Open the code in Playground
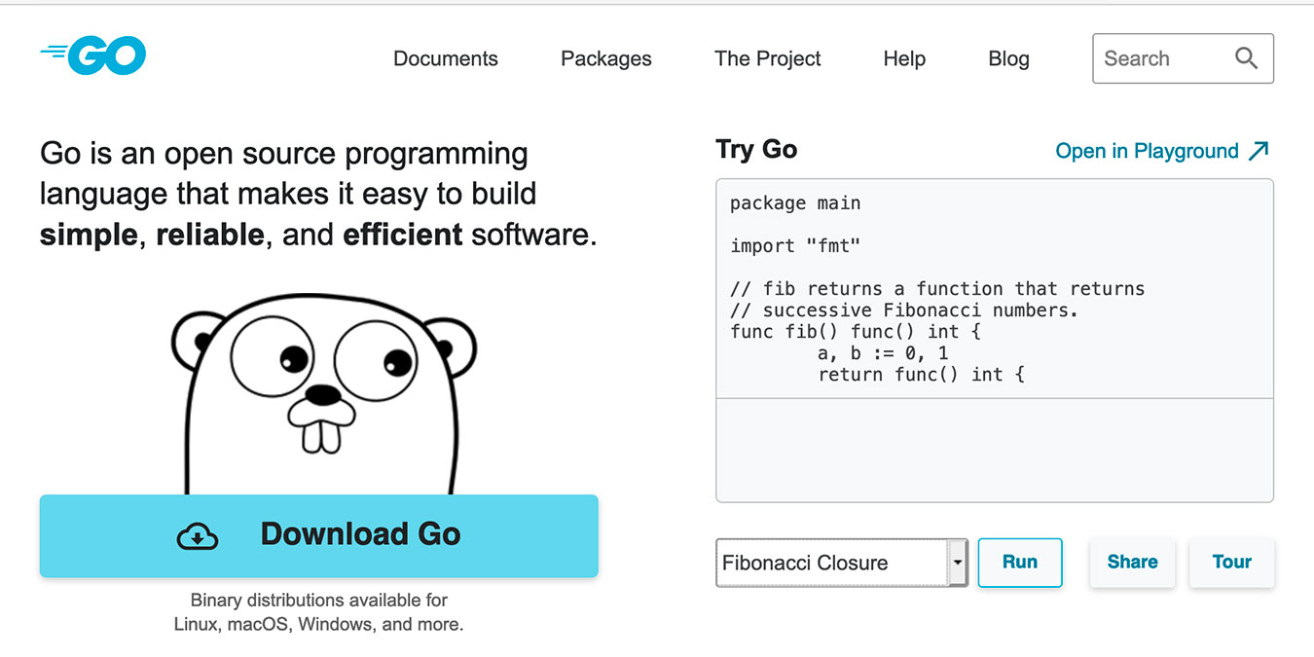 pyautogui.click(x=1147, y=151)
